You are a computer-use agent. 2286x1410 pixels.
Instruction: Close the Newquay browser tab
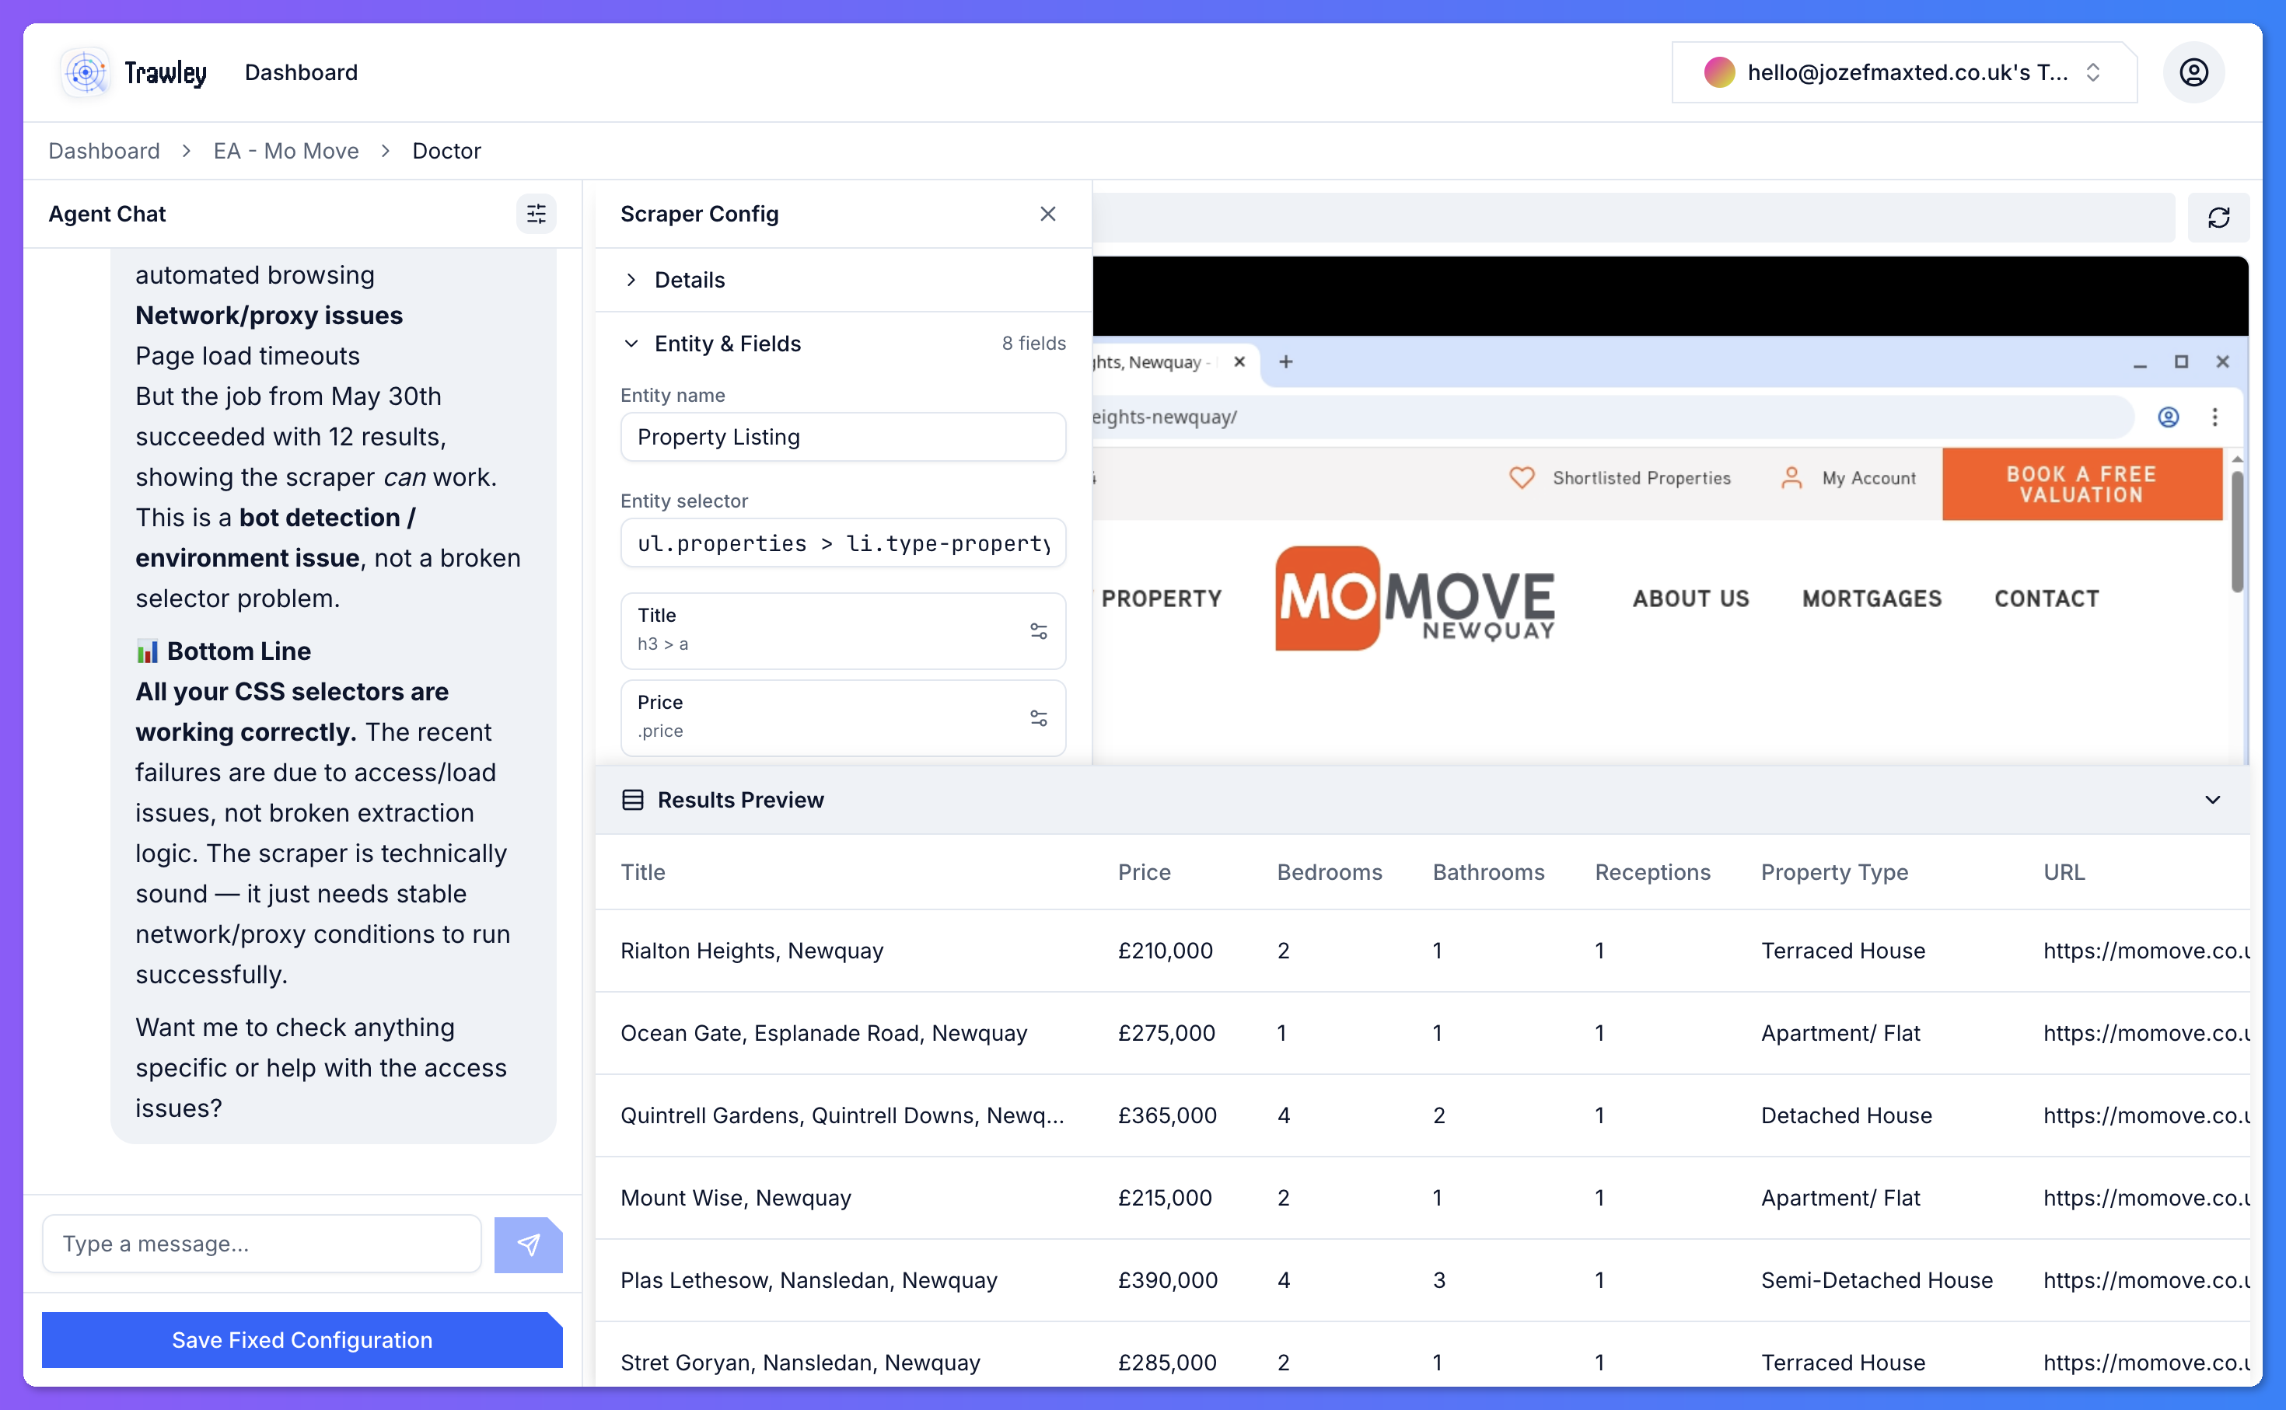(x=1239, y=361)
